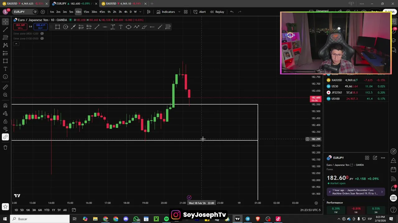Switch to second XAUUSD 4,969.10 tab
The height and width of the screenshot is (223, 398).
pos(124,4)
